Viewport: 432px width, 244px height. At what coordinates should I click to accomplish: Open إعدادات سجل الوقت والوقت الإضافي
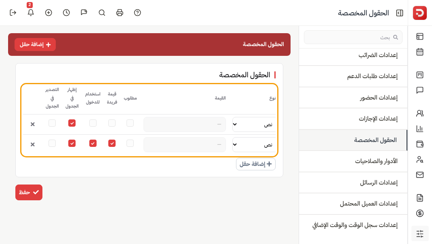pos(353,225)
